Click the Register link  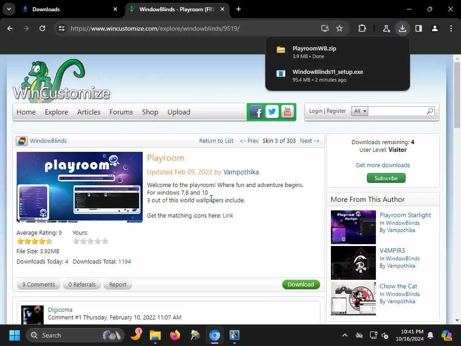(336, 111)
